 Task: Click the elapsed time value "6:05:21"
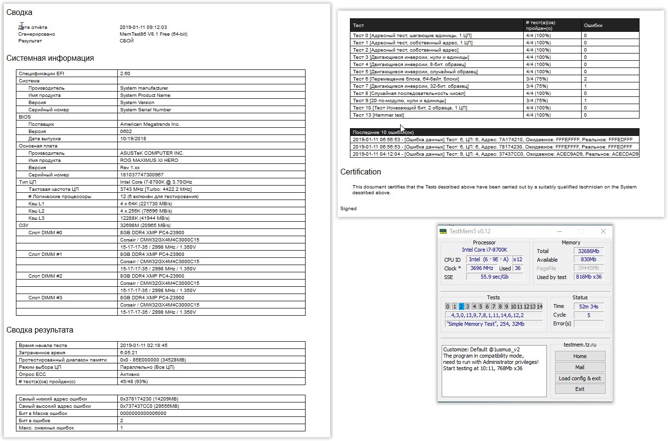129,353
